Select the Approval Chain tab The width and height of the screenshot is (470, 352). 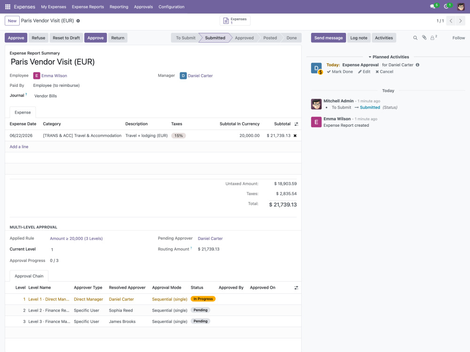29,276
